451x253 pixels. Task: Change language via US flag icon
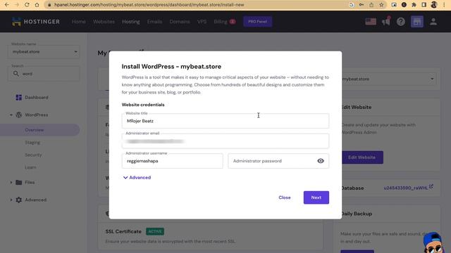pyautogui.click(x=371, y=22)
